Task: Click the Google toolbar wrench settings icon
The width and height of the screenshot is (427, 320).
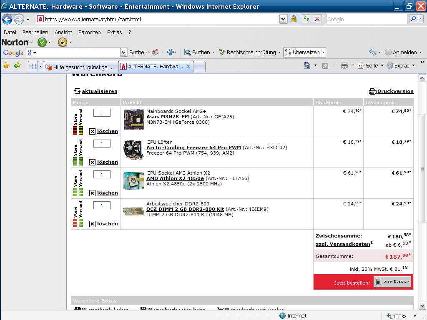Action: click(x=372, y=52)
